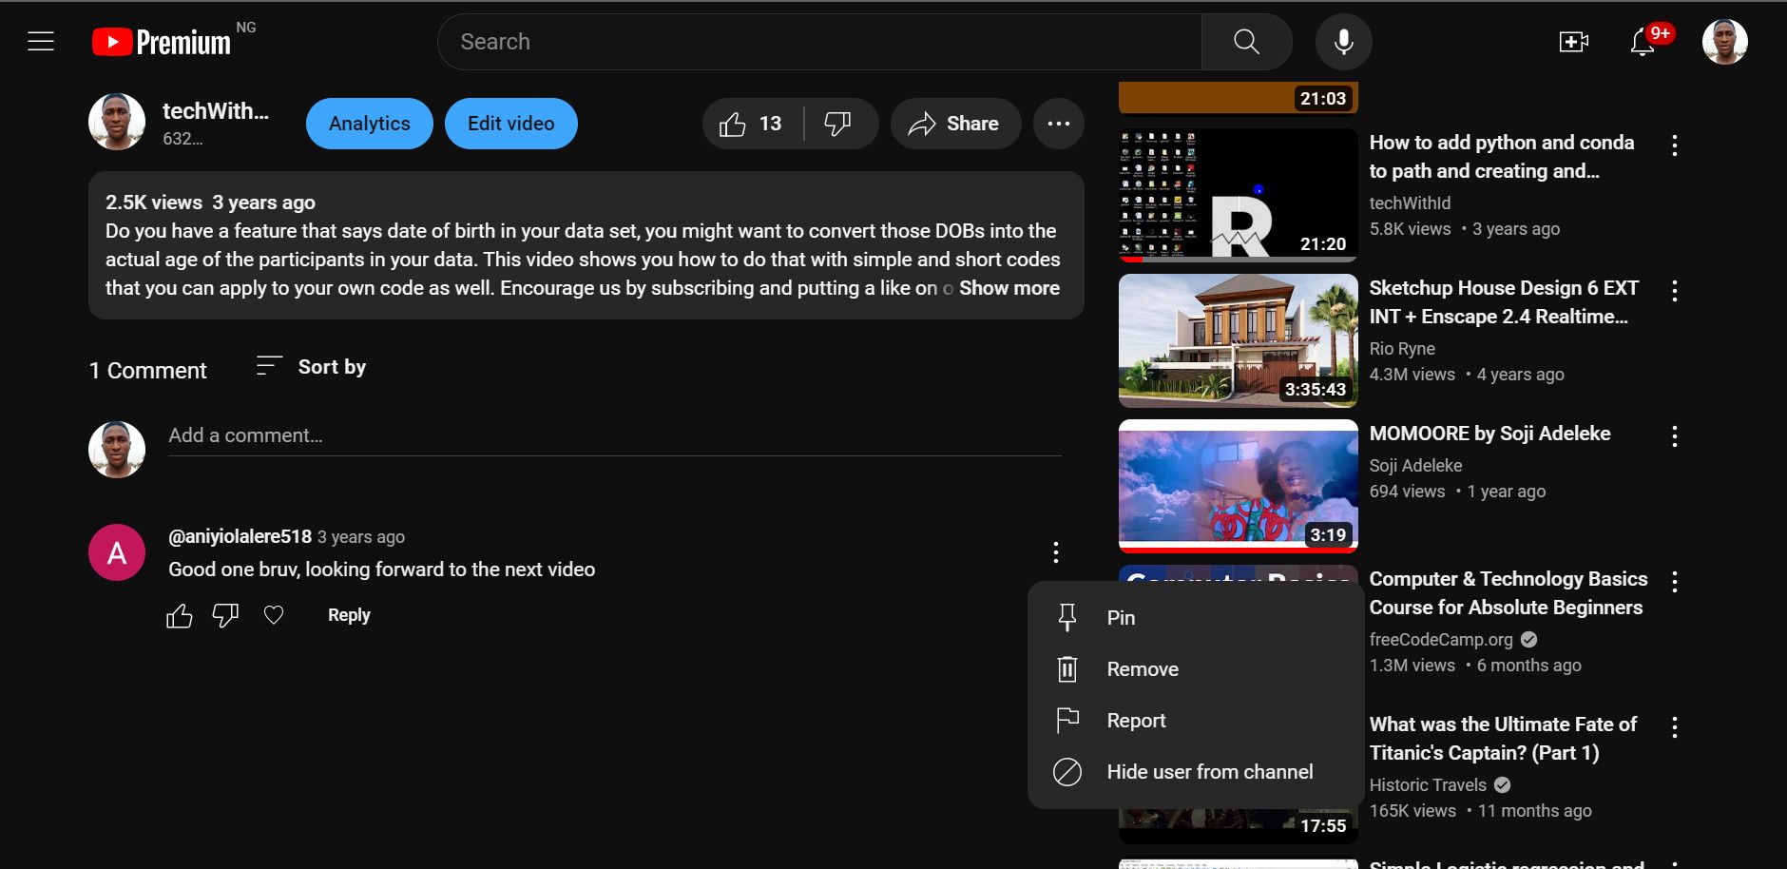Expand description with Show more
This screenshot has width=1787, height=869.
[1009, 288]
